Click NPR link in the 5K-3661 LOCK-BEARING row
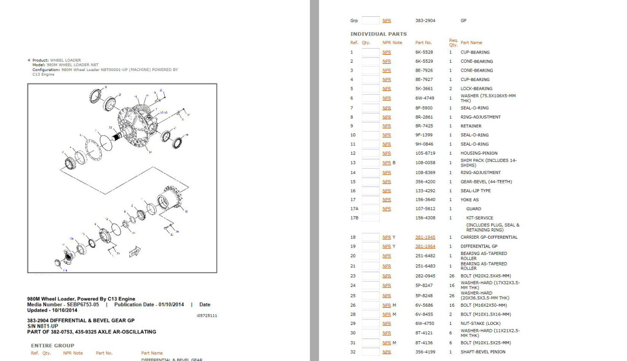627x361 pixels. [x=387, y=89]
